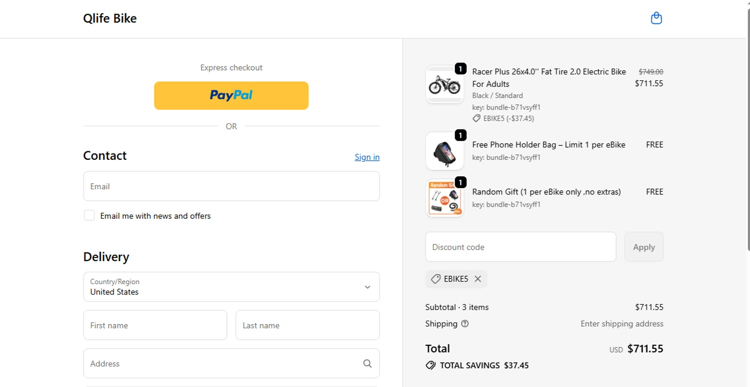
Task: Pay with PayPal express checkout
Action: [x=231, y=95]
